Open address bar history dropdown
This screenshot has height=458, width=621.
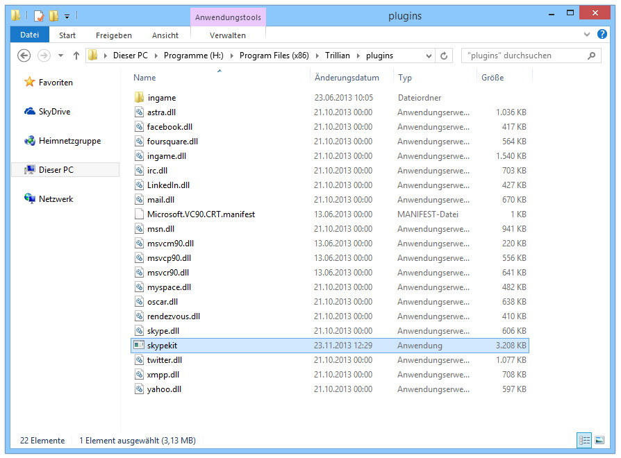[429, 56]
